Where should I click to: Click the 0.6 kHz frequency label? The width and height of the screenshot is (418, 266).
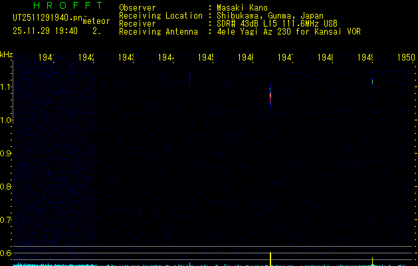click(x=5, y=253)
